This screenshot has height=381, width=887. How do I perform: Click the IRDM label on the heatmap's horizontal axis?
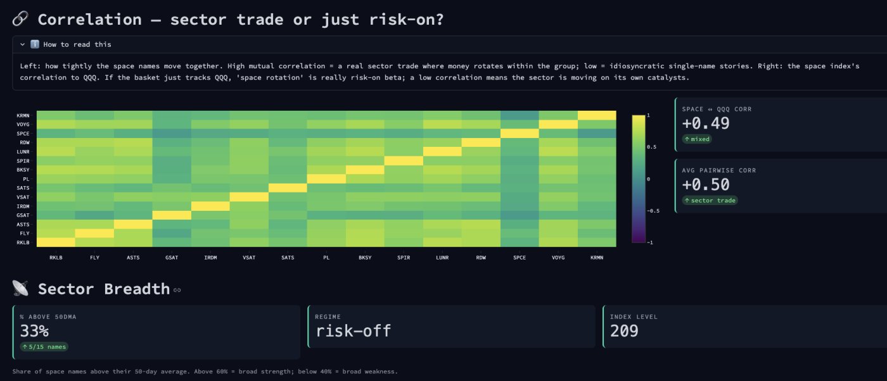point(210,258)
